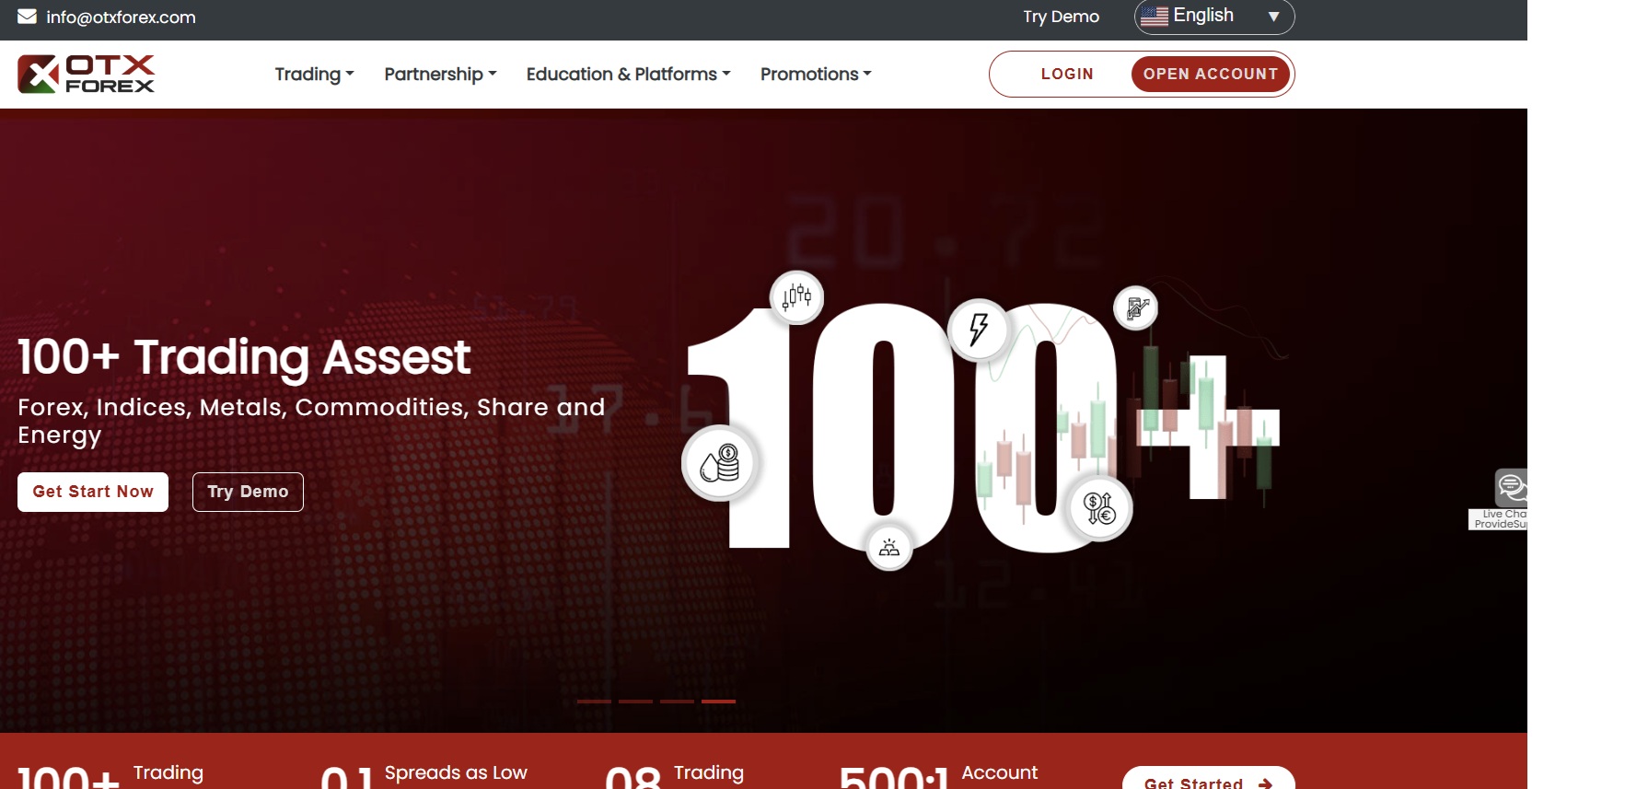Select the first carousel slide indicator
The image size is (1648, 789).
pos(594,702)
